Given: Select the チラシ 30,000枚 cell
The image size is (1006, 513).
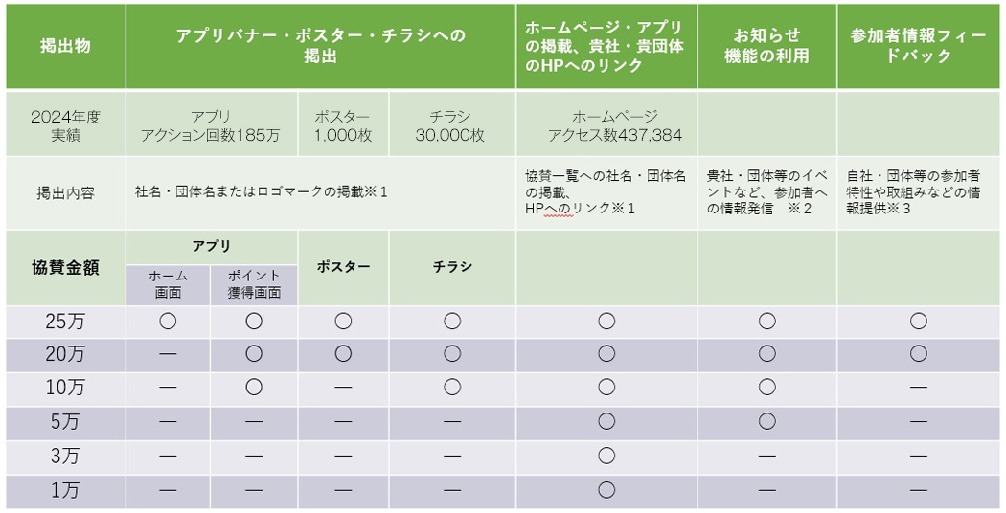Looking at the screenshot, I should pos(451,125).
